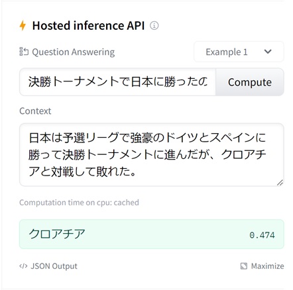Click the Maximize link
Viewport: 293px width, 290px height.
point(262,266)
